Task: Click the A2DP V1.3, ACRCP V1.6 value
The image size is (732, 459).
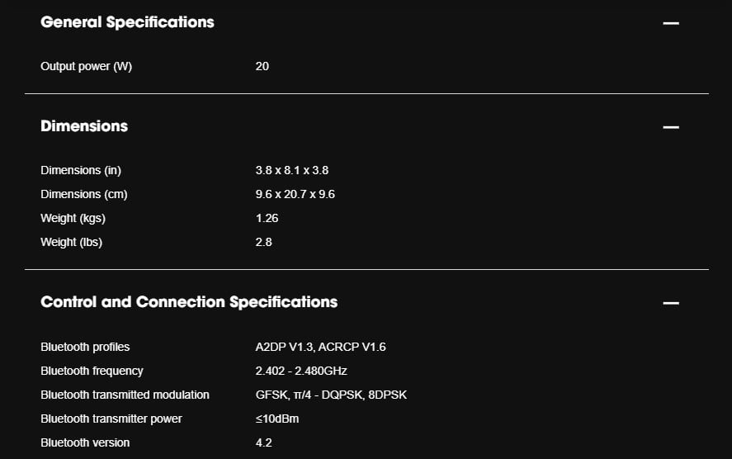Action: [320, 347]
